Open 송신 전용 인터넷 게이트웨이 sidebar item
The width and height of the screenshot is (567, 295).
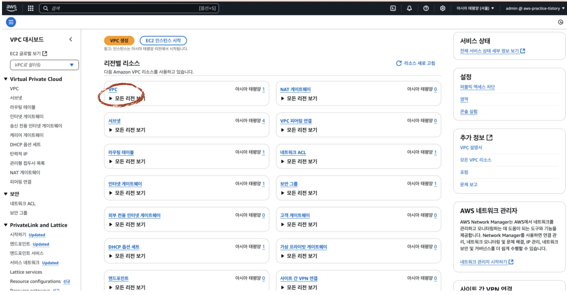click(36, 126)
